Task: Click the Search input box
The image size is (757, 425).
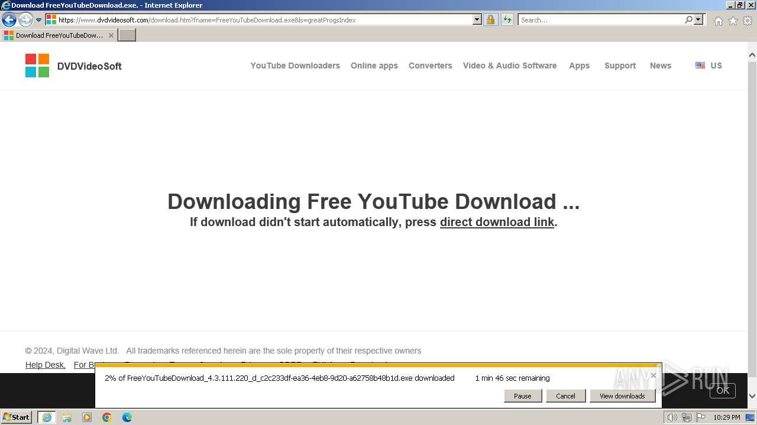Action: (x=601, y=20)
